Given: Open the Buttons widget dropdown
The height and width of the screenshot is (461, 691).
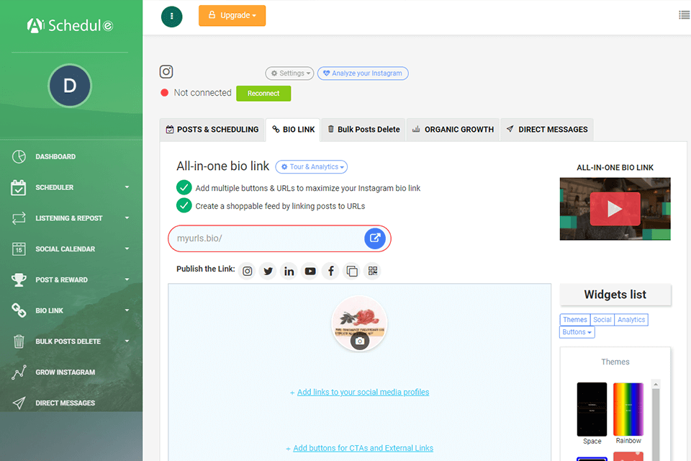Looking at the screenshot, I should [577, 332].
